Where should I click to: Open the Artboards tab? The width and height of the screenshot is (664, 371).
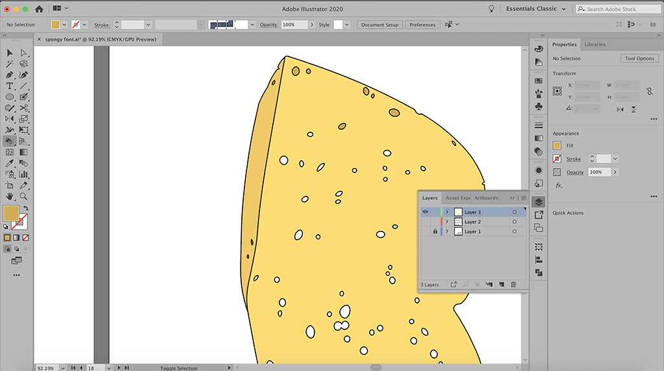486,198
